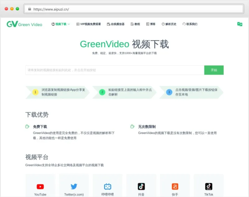Click the 无次数限制 cup icon

tap(132, 126)
